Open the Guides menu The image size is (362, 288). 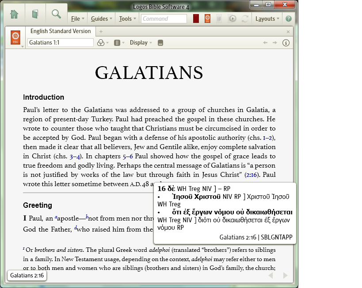101,19
